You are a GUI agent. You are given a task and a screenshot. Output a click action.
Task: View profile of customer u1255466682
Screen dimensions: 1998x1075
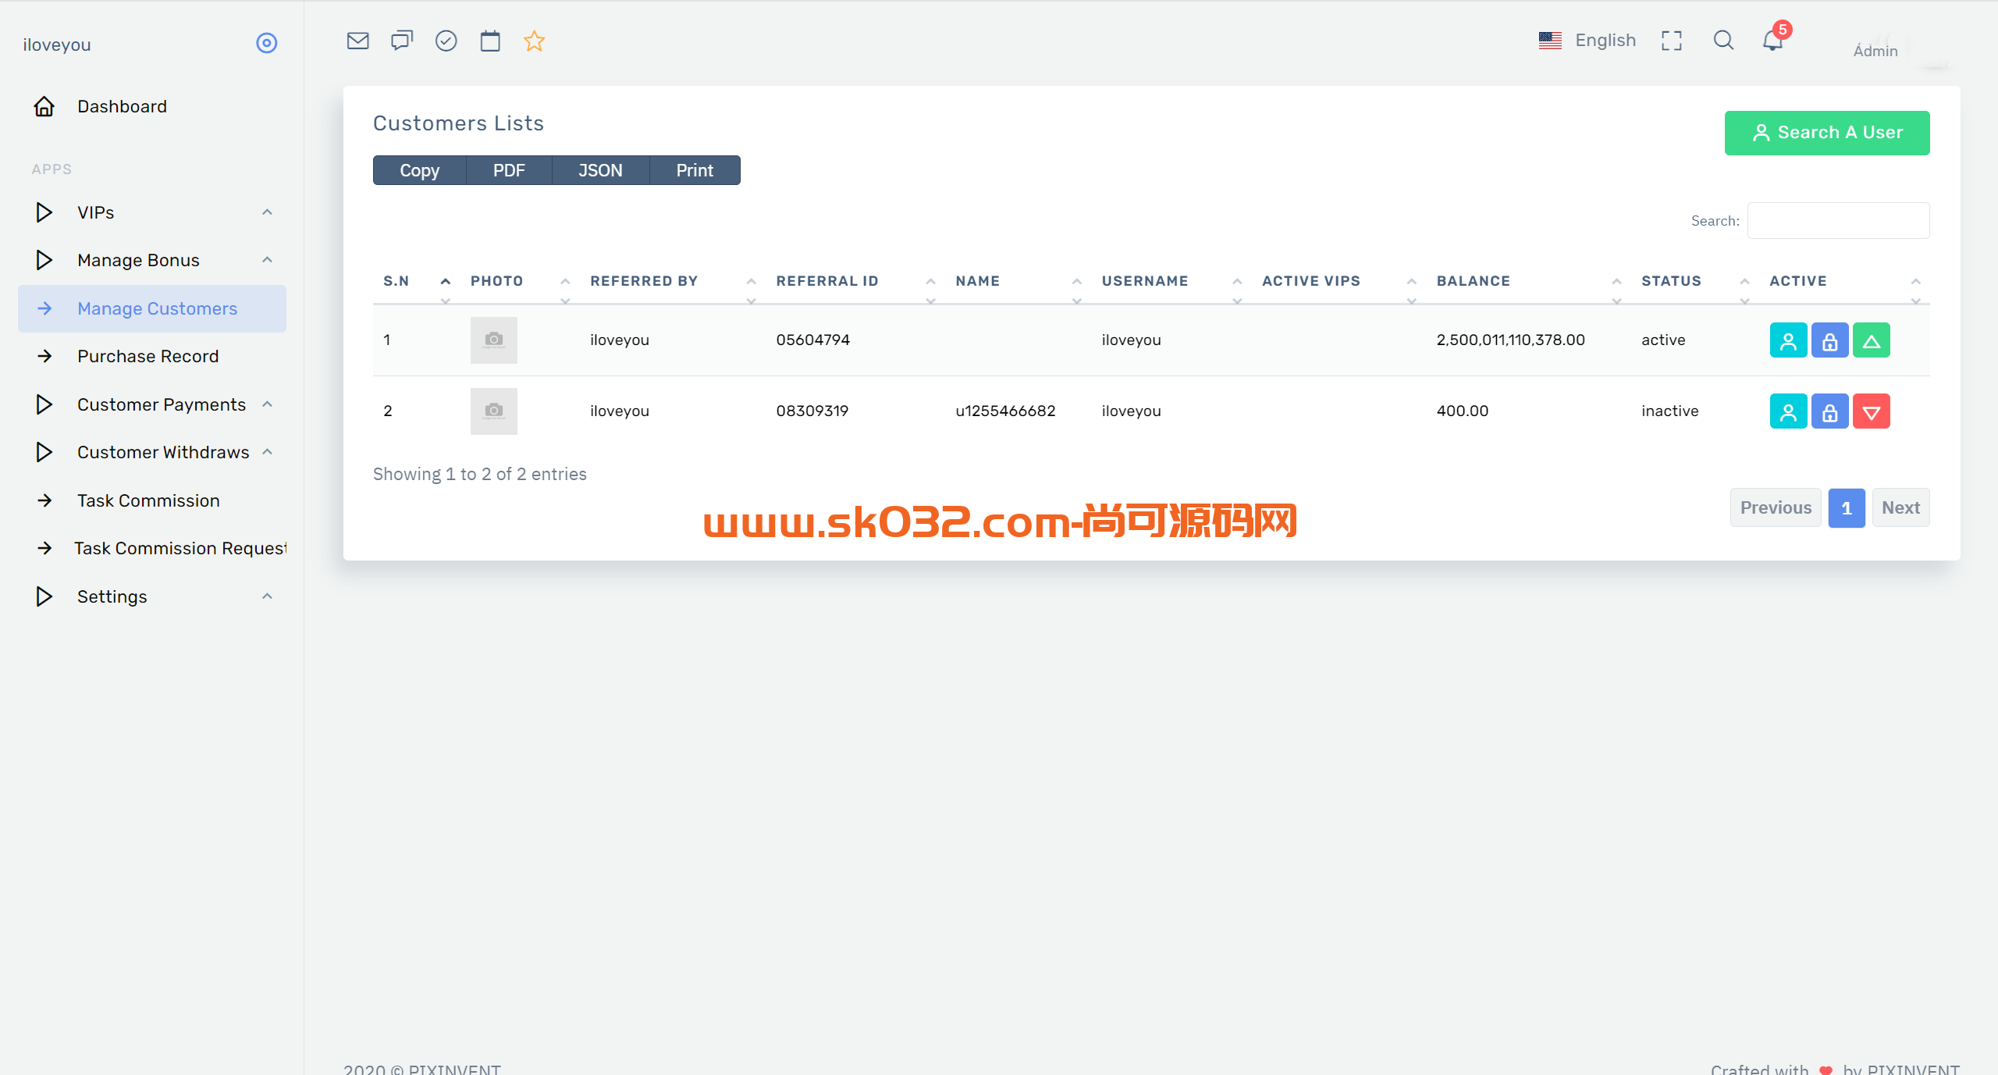tap(1788, 411)
